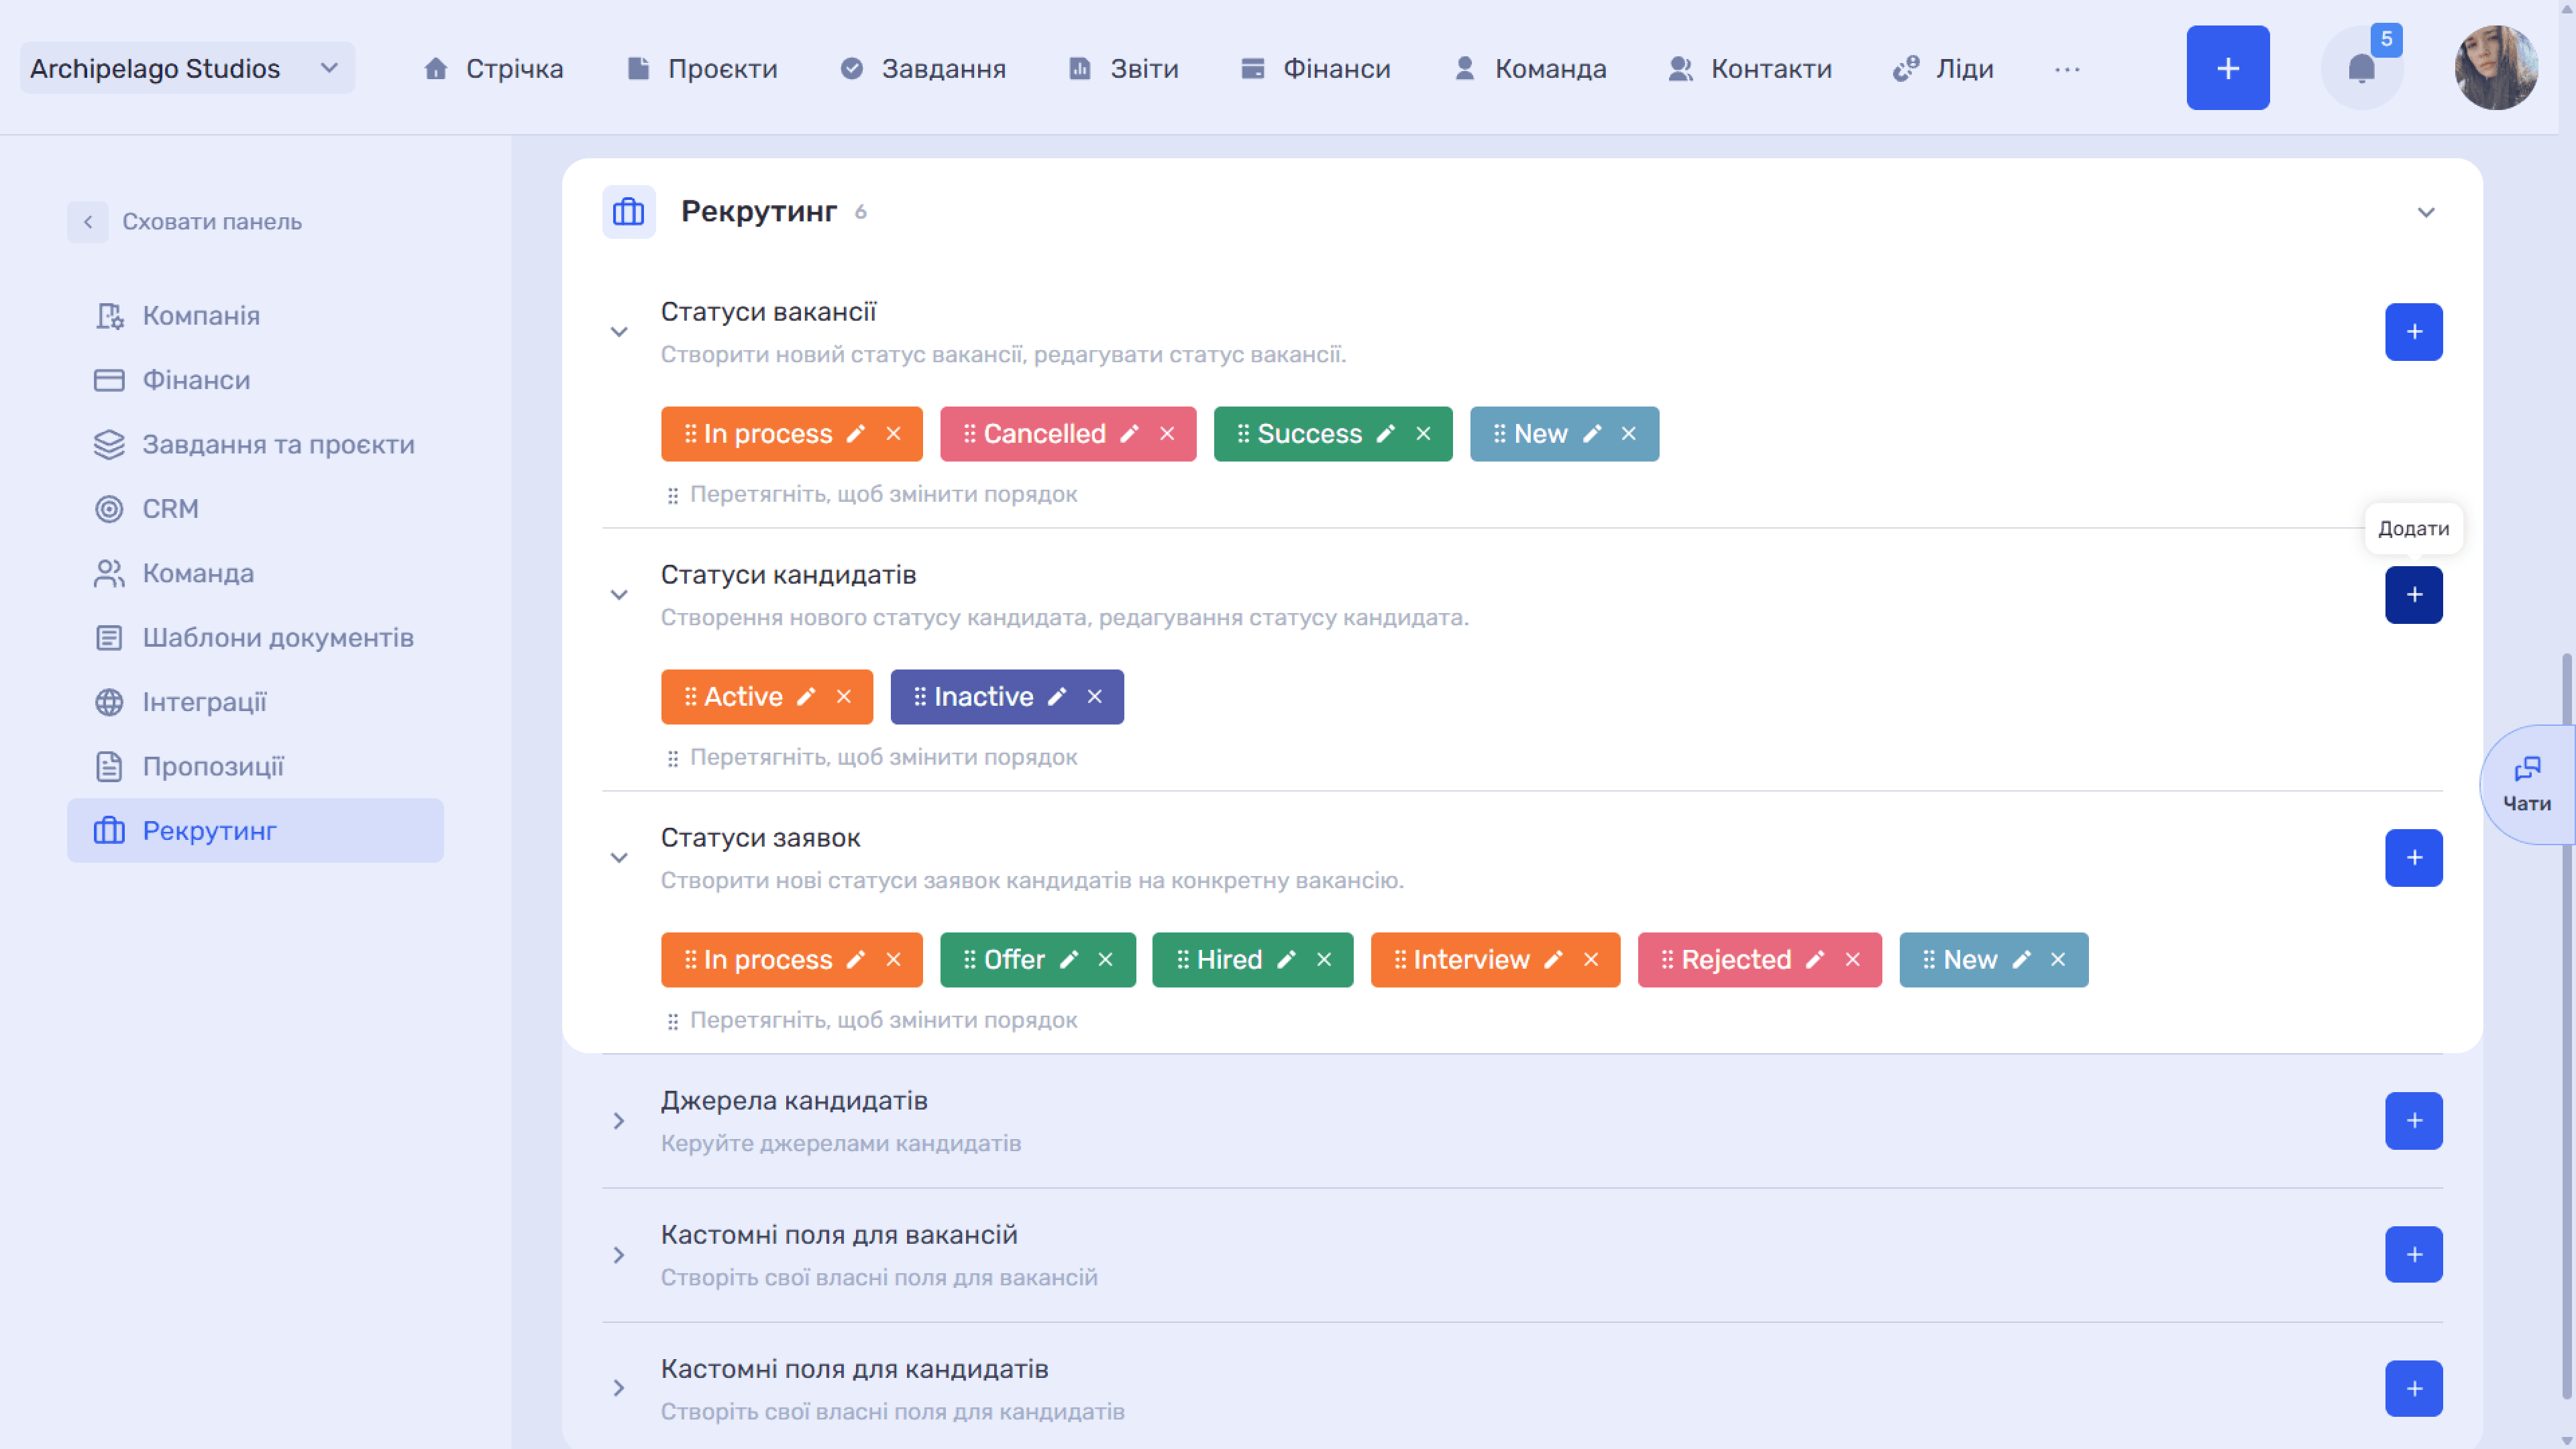This screenshot has height=1449, width=2576.
Task: Open Ліди in top navigation
Action: (1943, 68)
